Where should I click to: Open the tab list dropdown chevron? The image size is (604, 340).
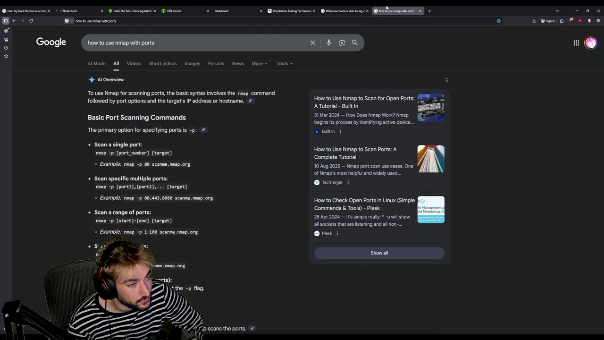pyautogui.click(x=557, y=11)
